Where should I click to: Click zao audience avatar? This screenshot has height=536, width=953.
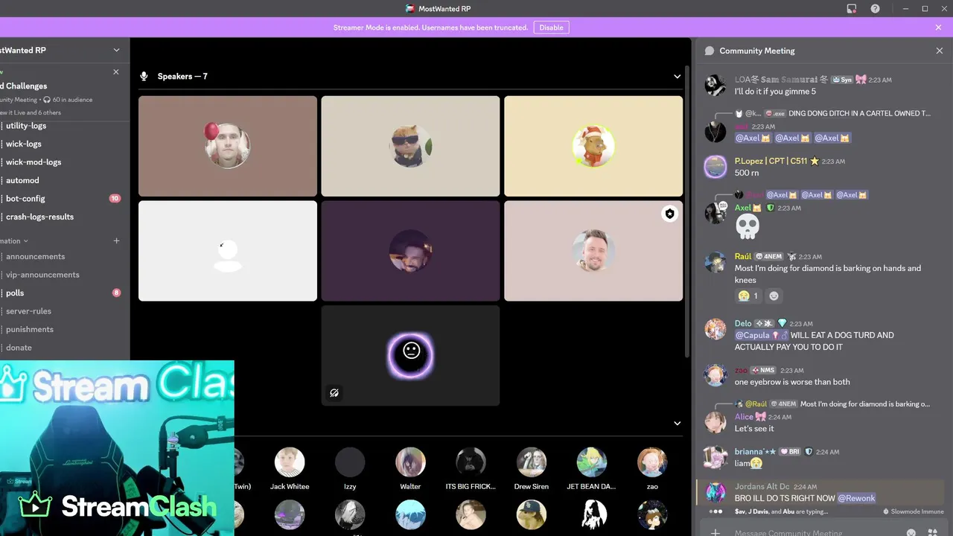click(652, 462)
